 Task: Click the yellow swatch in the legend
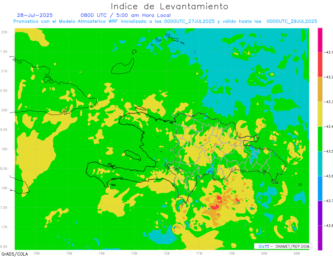click(x=320, y=114)
